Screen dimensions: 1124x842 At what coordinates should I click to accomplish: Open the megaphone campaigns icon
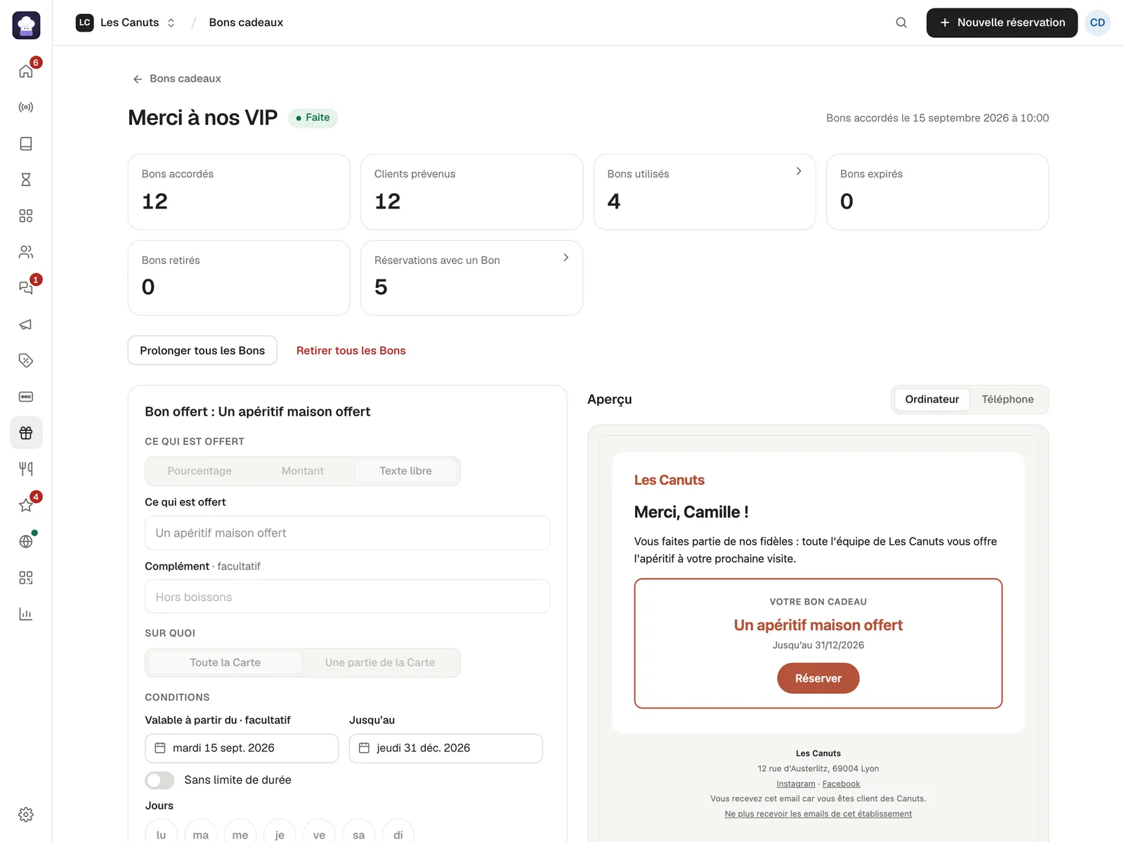click(26, 324)
